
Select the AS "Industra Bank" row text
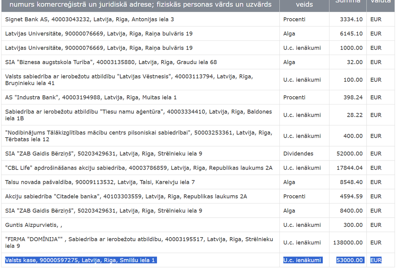(91, 97)
